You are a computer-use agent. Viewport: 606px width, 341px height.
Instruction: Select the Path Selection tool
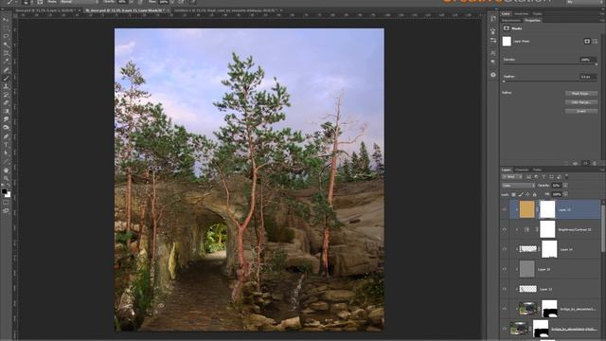click(6, 153)
